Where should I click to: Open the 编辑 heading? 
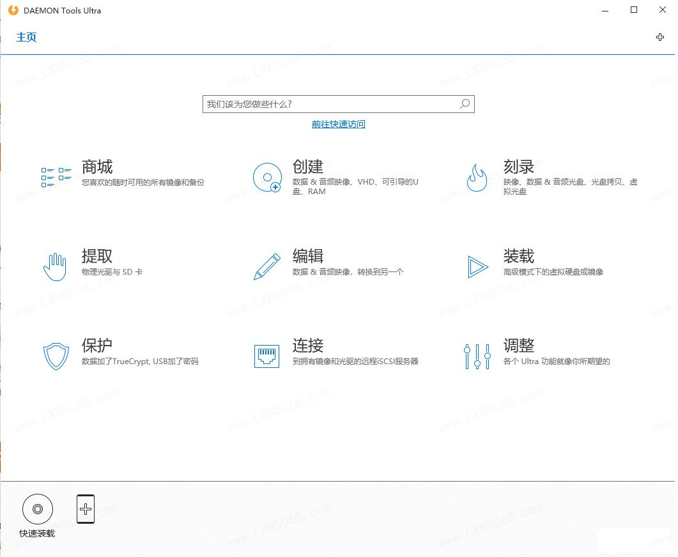click(x=308, y=256)
